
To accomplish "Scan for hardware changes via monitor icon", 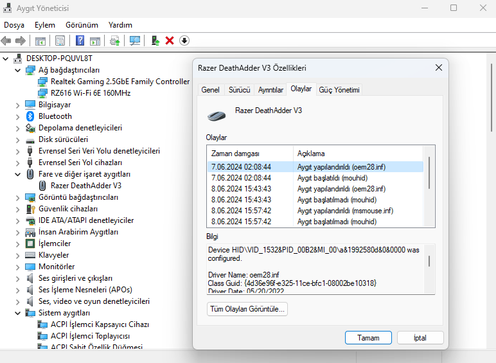I will pos(135,40).
